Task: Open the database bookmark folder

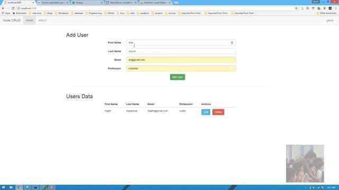Action: 77,13
